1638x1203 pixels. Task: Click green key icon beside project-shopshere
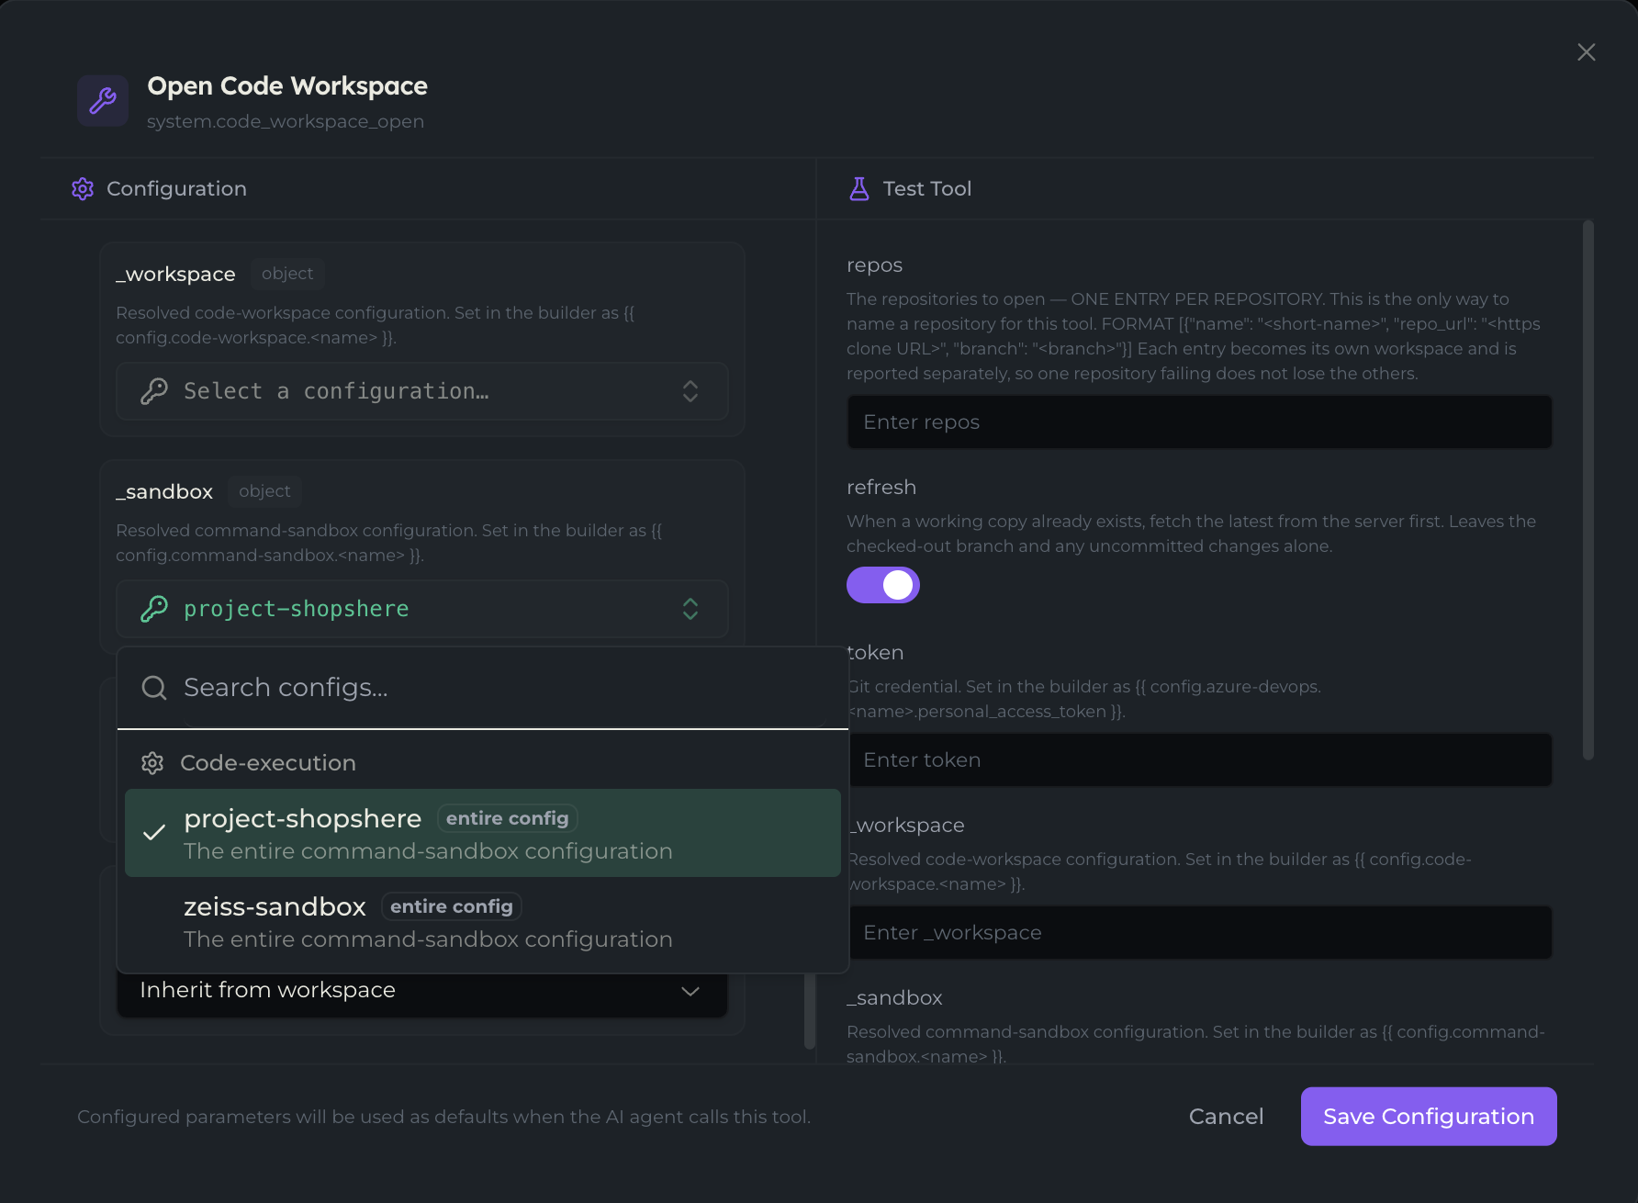(x=154, y=609)
